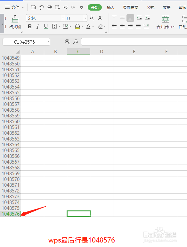This screenshot has width=187, height=247.
Task: Switch to the 页面布局 tab
Action: tap(130, 8)
